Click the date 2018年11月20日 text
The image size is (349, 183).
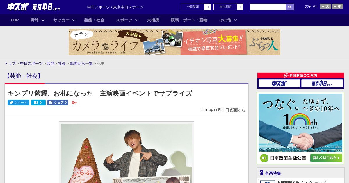[215, 110]
